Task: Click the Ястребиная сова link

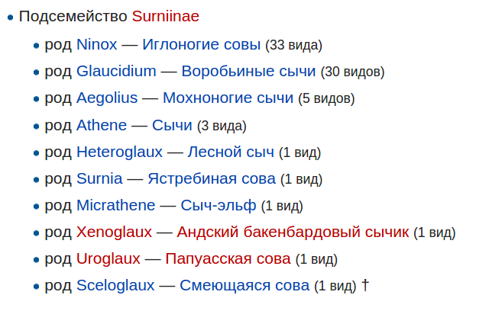Action: [x=212, y=178]
